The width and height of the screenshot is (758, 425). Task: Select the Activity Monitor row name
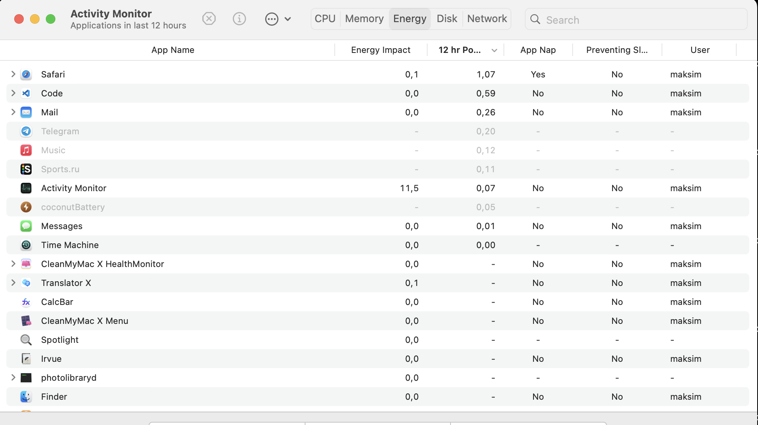point(74,188)
